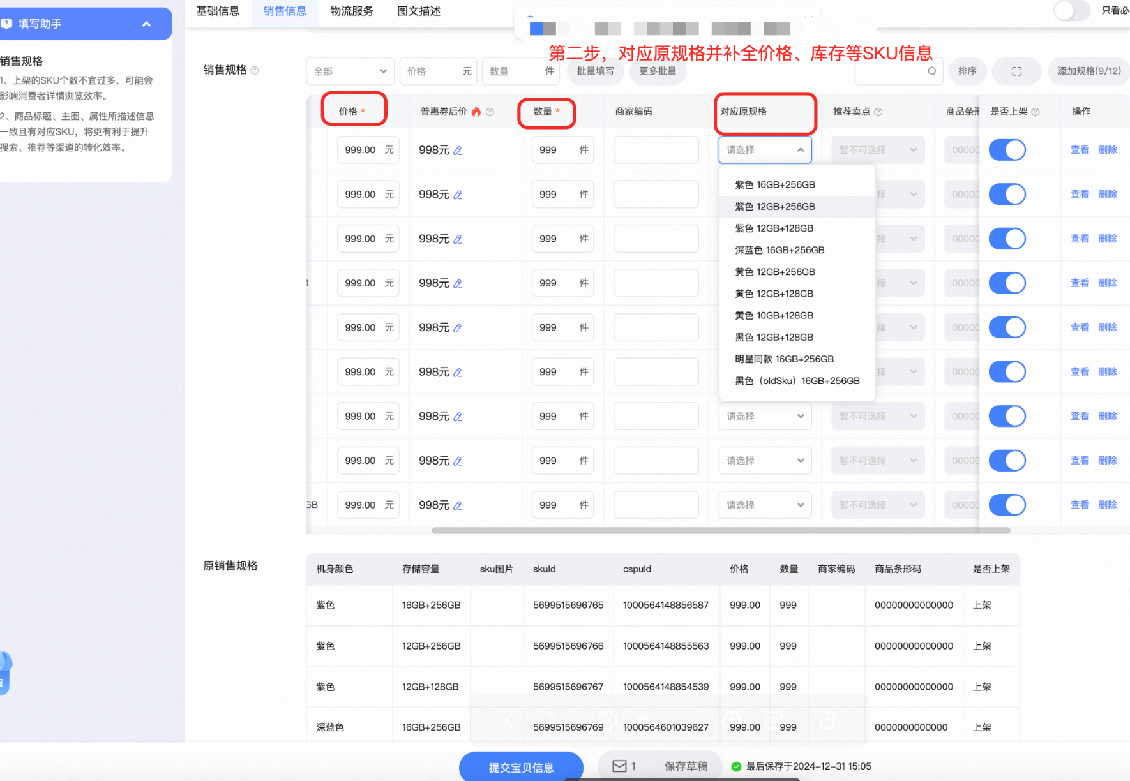Focus the batch 价格 input field
Image resolution: width=1130 pixels, height=781 pixels.
click(438, 71)
